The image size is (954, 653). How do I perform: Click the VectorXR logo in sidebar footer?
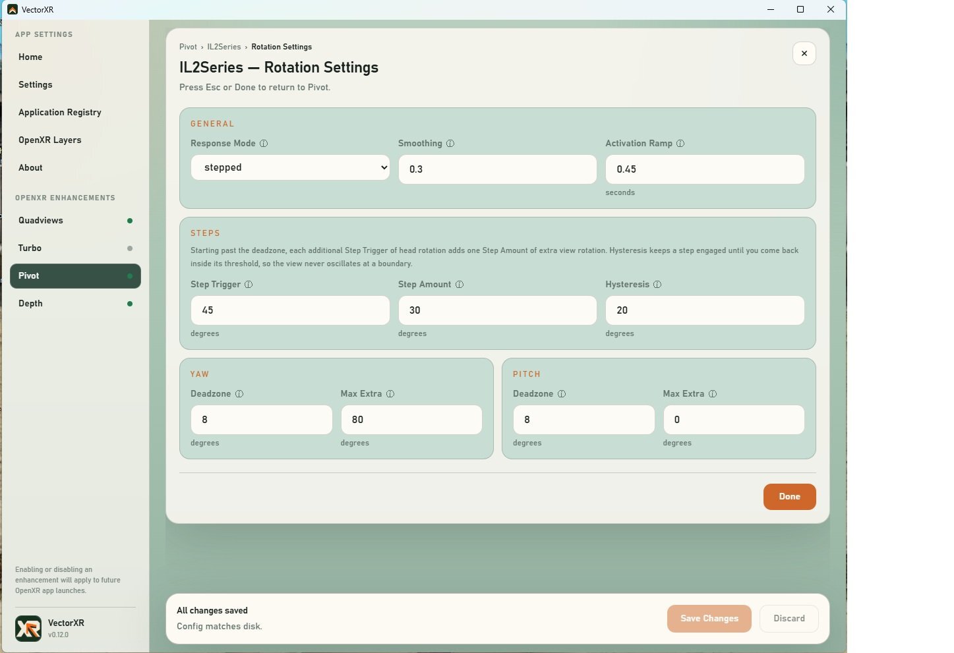28,629
